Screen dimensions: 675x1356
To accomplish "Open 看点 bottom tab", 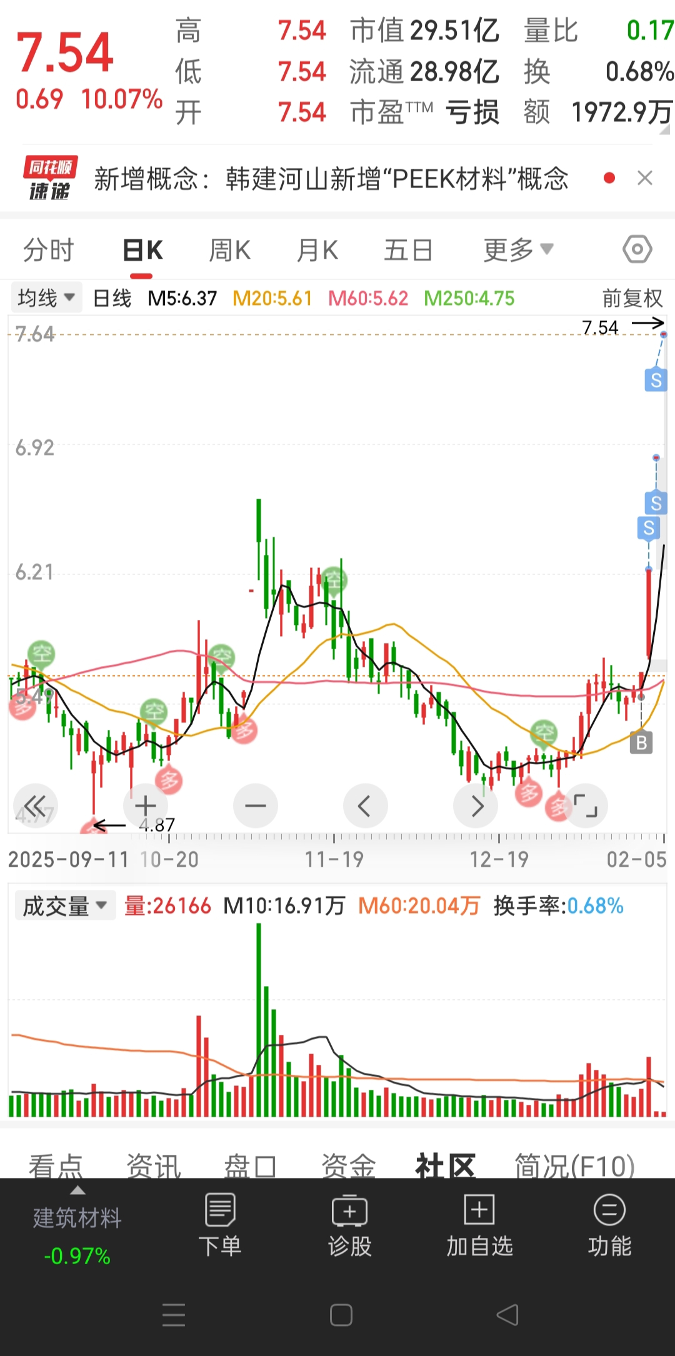I will coord(56,1165).
